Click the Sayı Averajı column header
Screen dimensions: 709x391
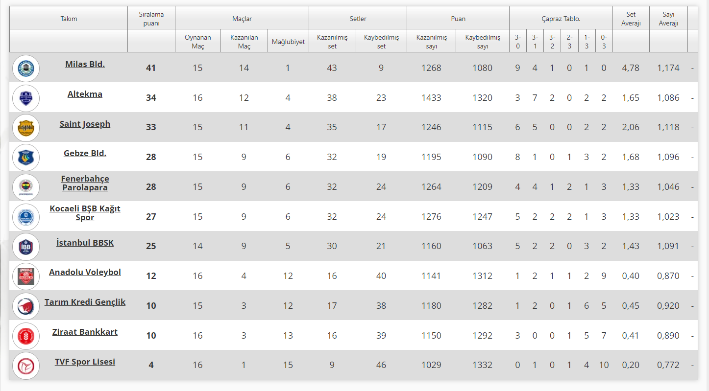[668, 19]
